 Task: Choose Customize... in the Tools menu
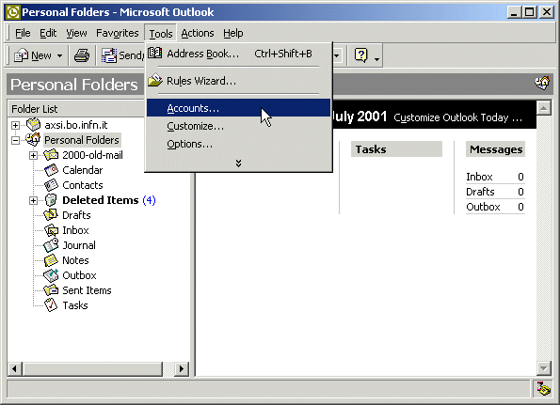coord(238,126)
